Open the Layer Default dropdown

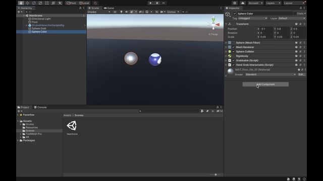pos(292,18)
